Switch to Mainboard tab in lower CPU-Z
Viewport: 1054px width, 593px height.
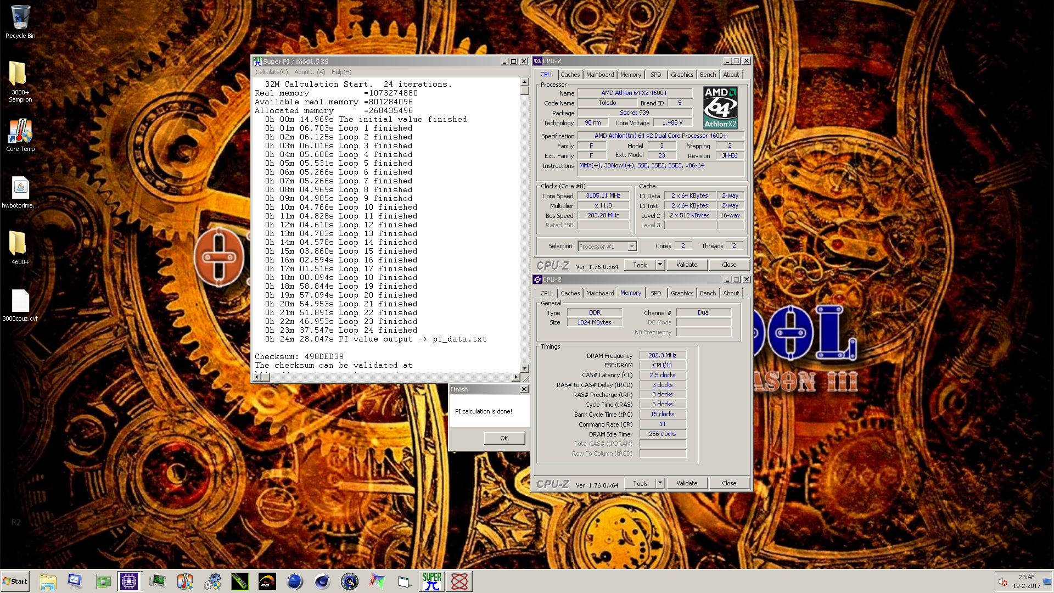tap(600, 293)
